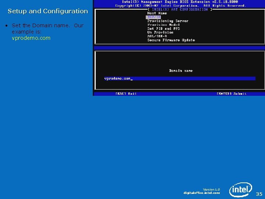Image resolution: width=265 pixels, height=199 pixels.
Task: Click the [ENTER] Submit hint
Action: pyautogui.click(x=232, y=94)
